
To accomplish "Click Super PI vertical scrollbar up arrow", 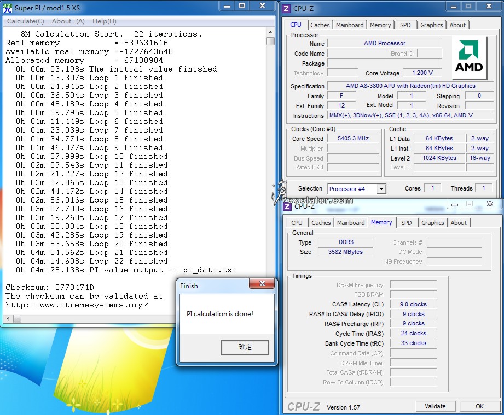I will pyautogui.click(x=270, y=32).
